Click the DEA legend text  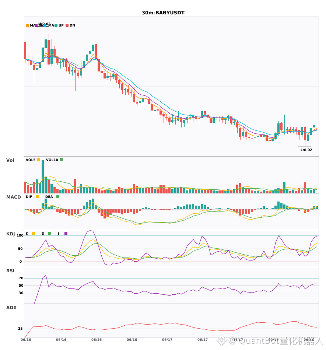tap(49, 197)
